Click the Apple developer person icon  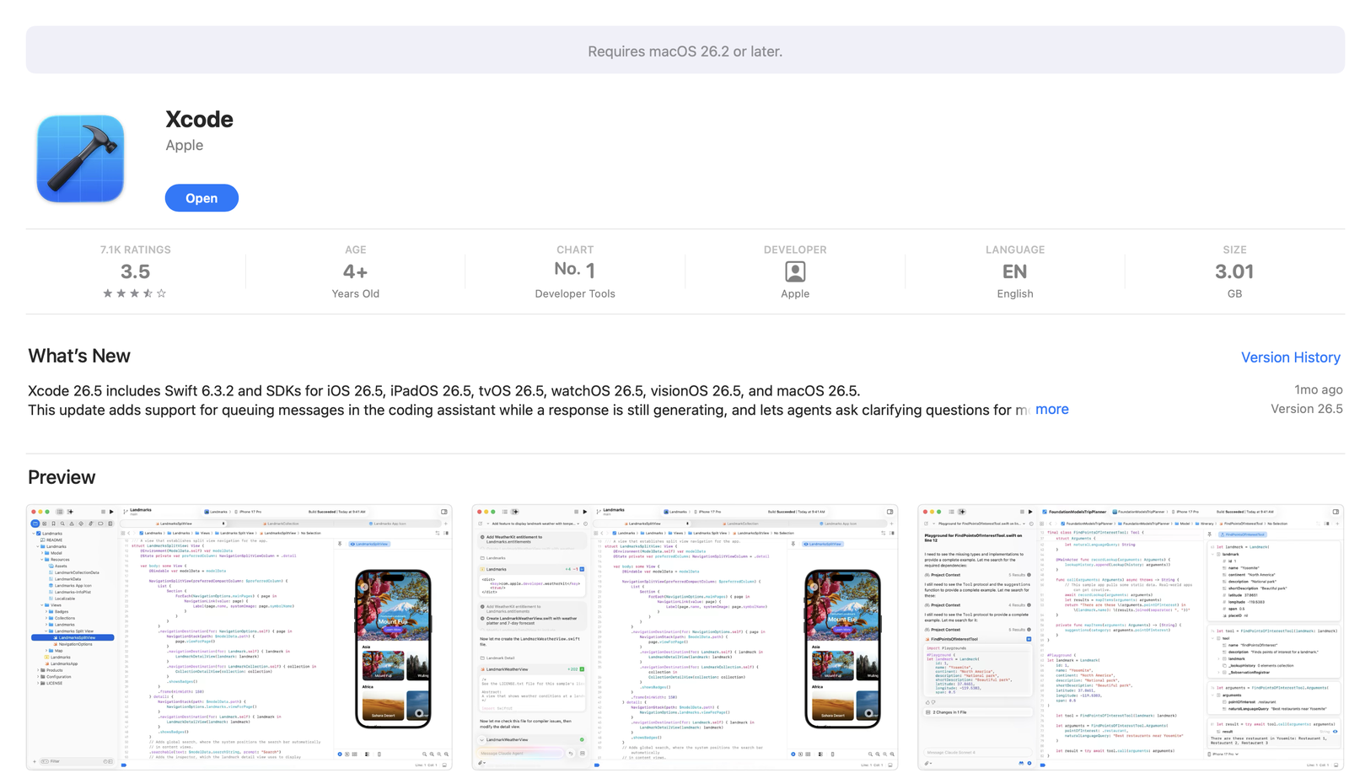[795, 271]
